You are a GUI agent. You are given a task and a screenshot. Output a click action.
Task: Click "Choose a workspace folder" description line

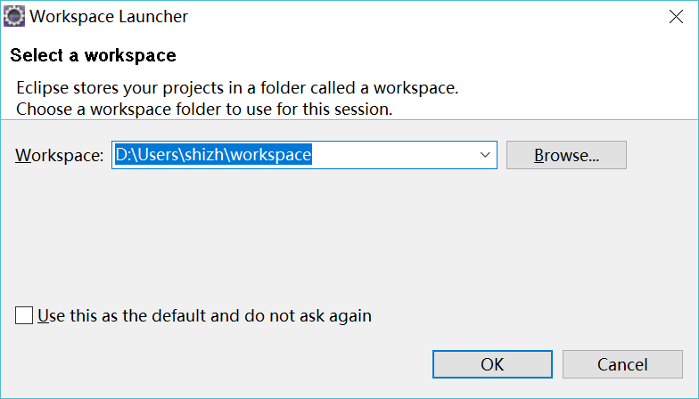[x=204, y=109]
